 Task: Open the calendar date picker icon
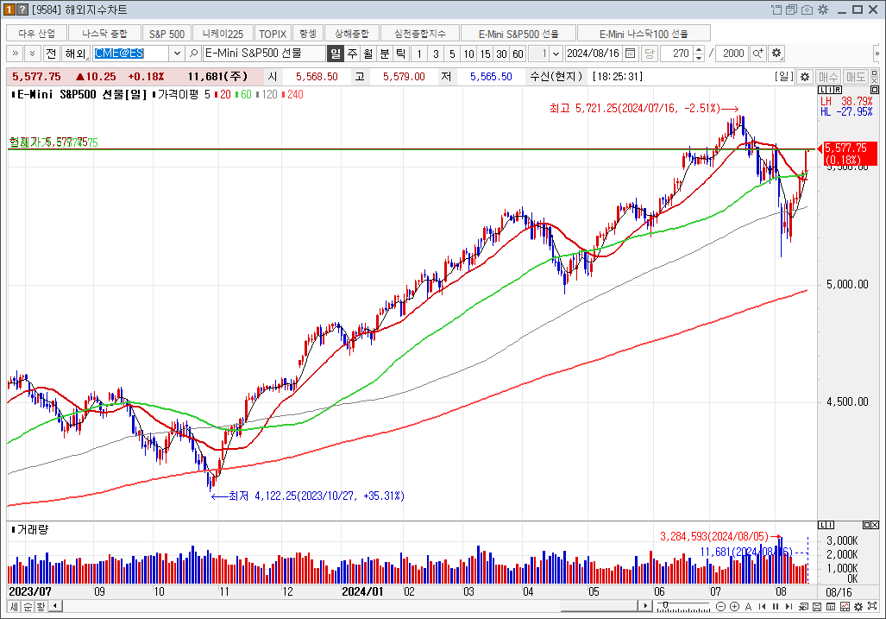(x=630, y=54)
